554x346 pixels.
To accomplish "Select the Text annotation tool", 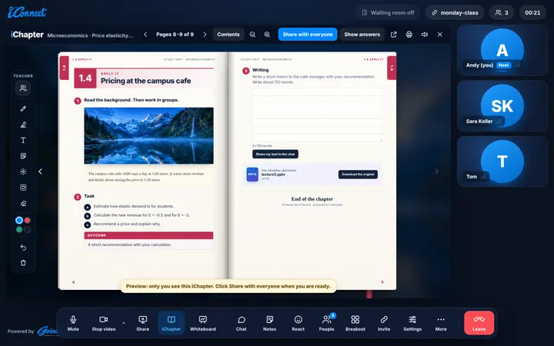I will tap(23, 140).
